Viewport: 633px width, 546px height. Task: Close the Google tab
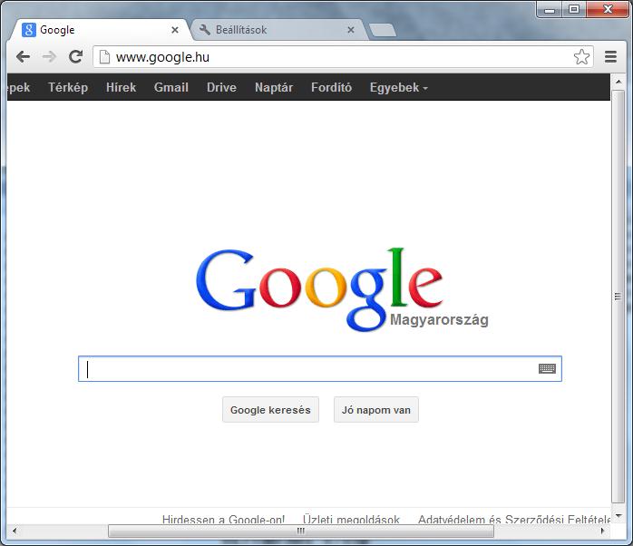tap(175, 30)
